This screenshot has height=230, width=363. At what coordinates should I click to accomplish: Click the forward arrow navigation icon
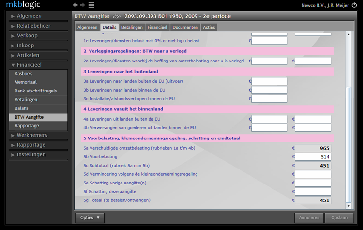82,5
